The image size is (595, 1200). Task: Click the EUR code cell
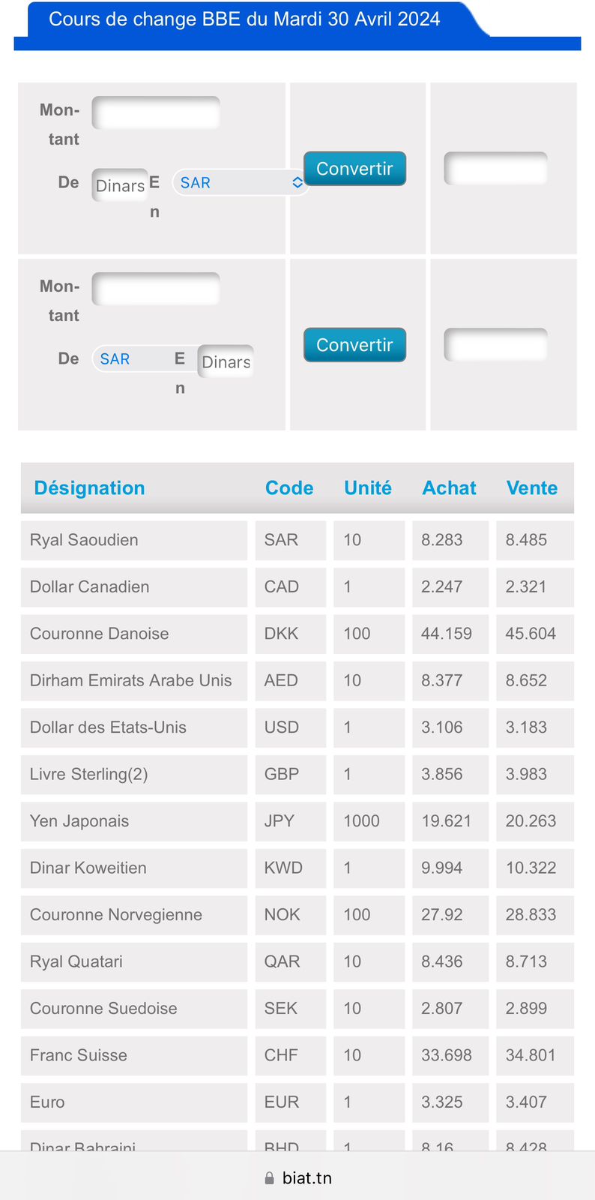(x=291, y=1102)
